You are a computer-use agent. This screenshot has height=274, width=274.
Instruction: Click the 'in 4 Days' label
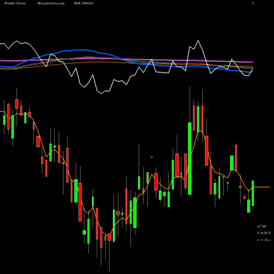click(264, 240)
